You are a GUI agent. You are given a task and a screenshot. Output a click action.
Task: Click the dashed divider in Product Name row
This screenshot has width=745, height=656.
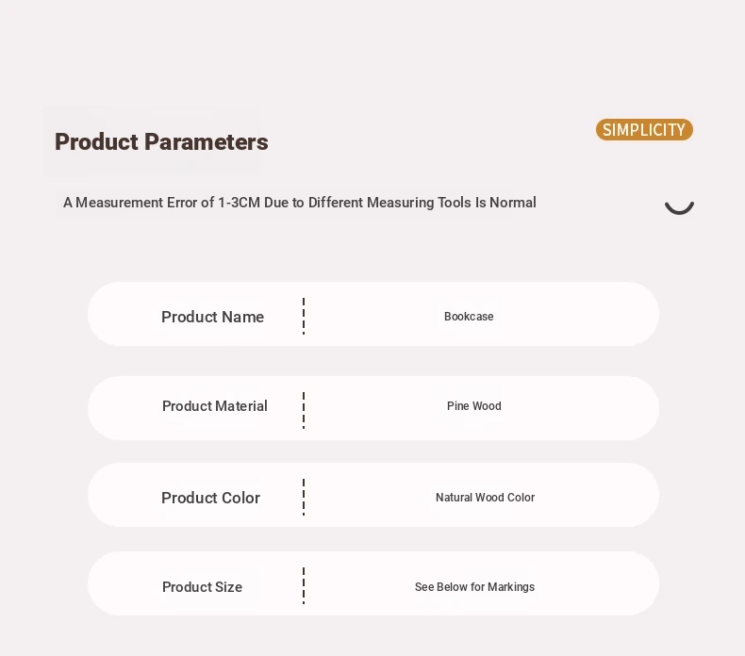point(304,317)
